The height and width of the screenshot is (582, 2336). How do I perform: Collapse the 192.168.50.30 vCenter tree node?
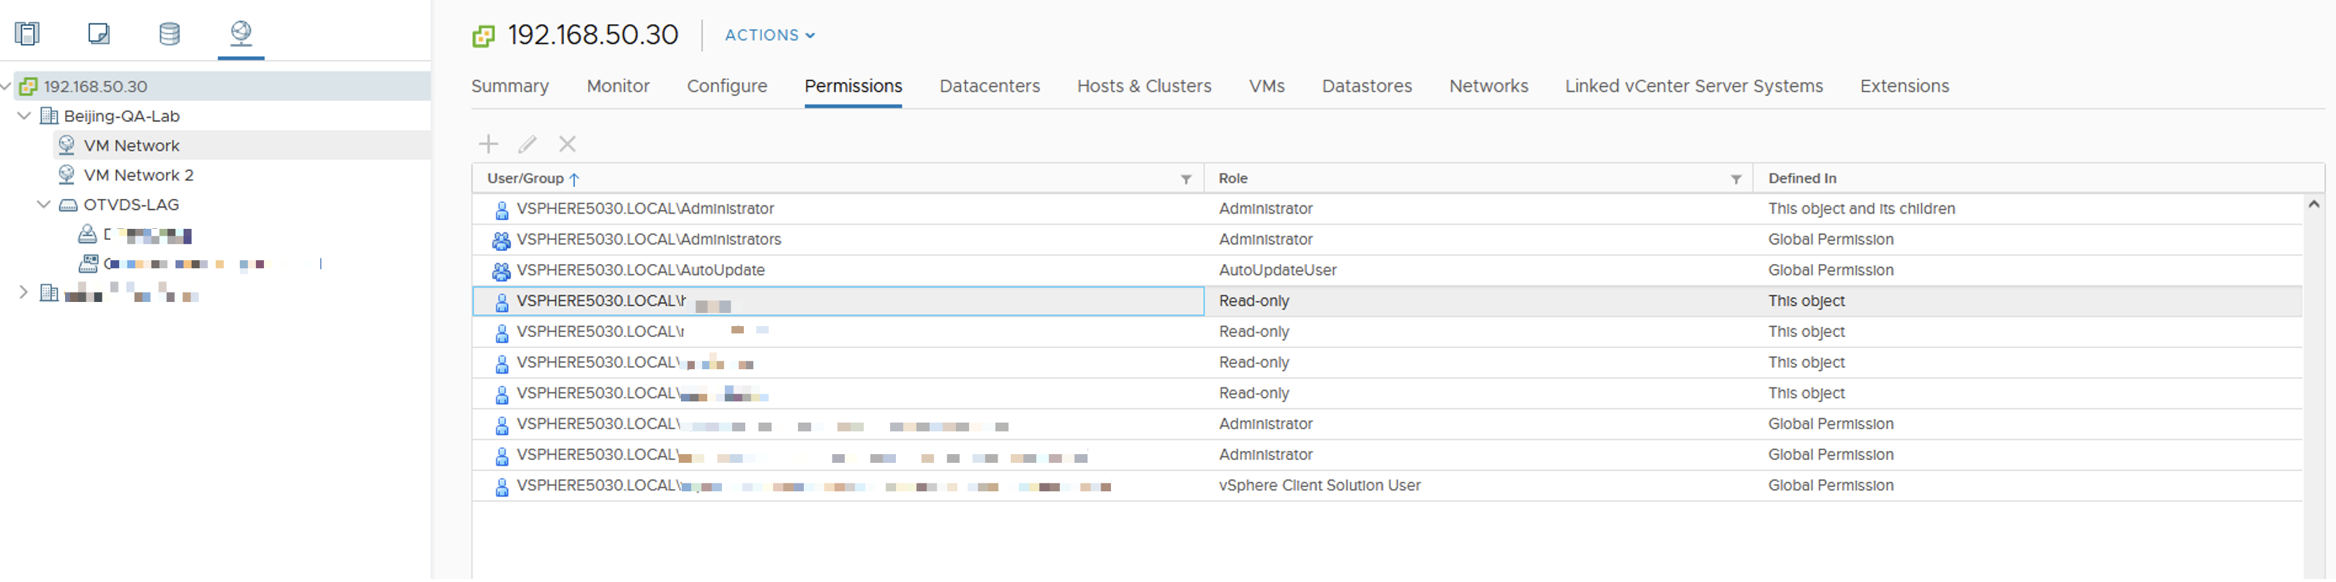coord(5,86)
